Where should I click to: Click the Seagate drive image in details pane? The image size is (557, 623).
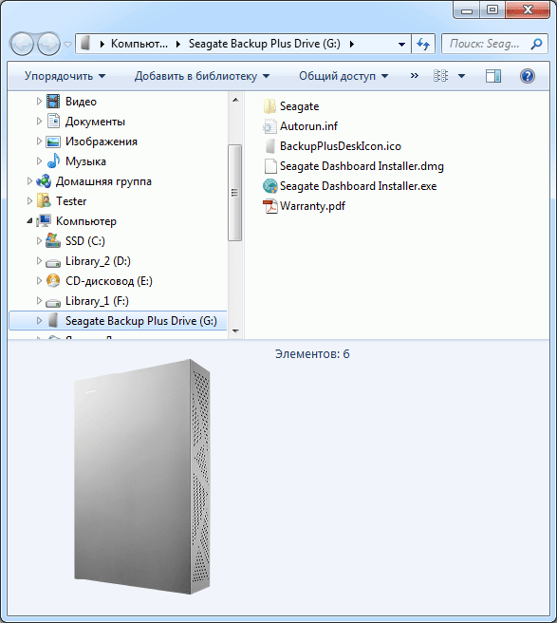tap(141, 477)
